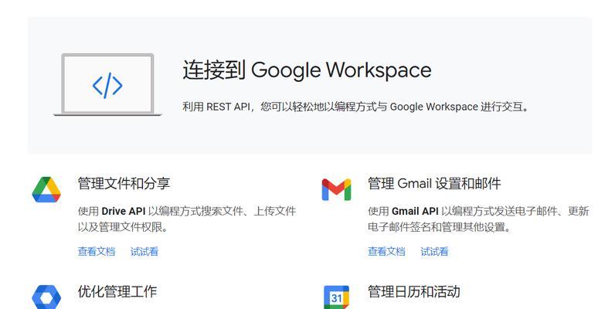Click the Gmail API description text
615x309 pixels.
[478, 219]
